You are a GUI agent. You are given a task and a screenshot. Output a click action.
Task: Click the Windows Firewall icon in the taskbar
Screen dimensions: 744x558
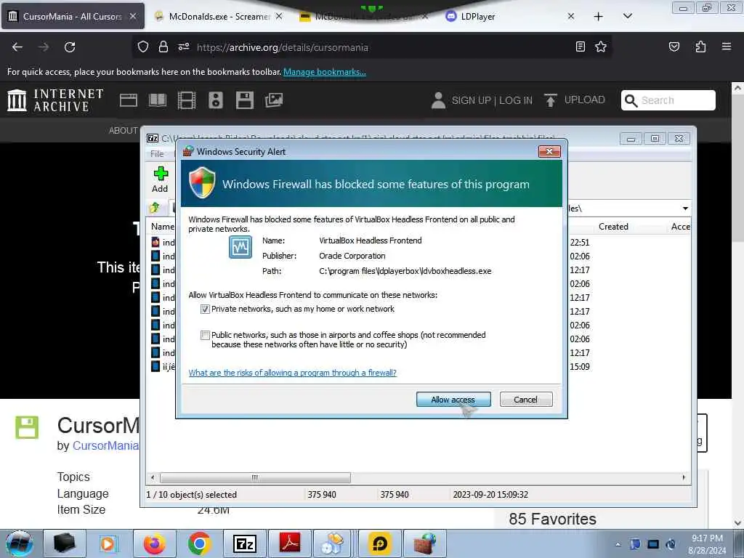pos(425,543)
